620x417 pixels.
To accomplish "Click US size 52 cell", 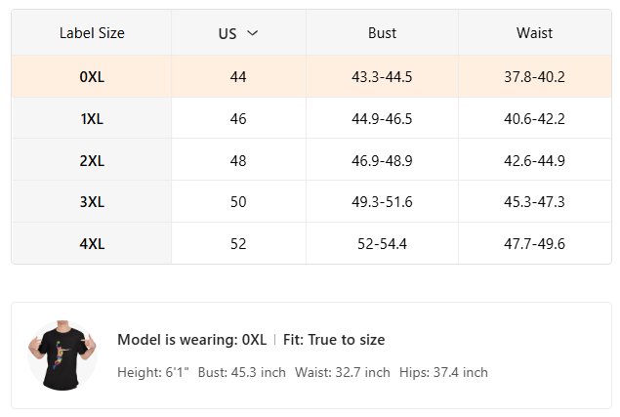I will click(238, 243).
